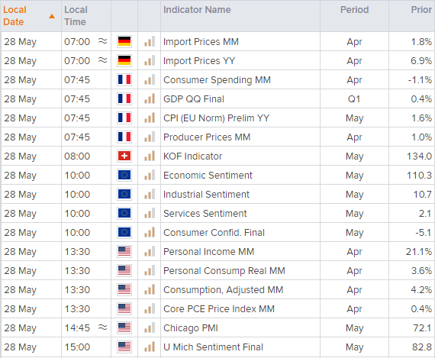This screenshot has width=435, height=358.
Task: Click approximate-time symbol in Import Prices YY row
Action: (103, 60)
